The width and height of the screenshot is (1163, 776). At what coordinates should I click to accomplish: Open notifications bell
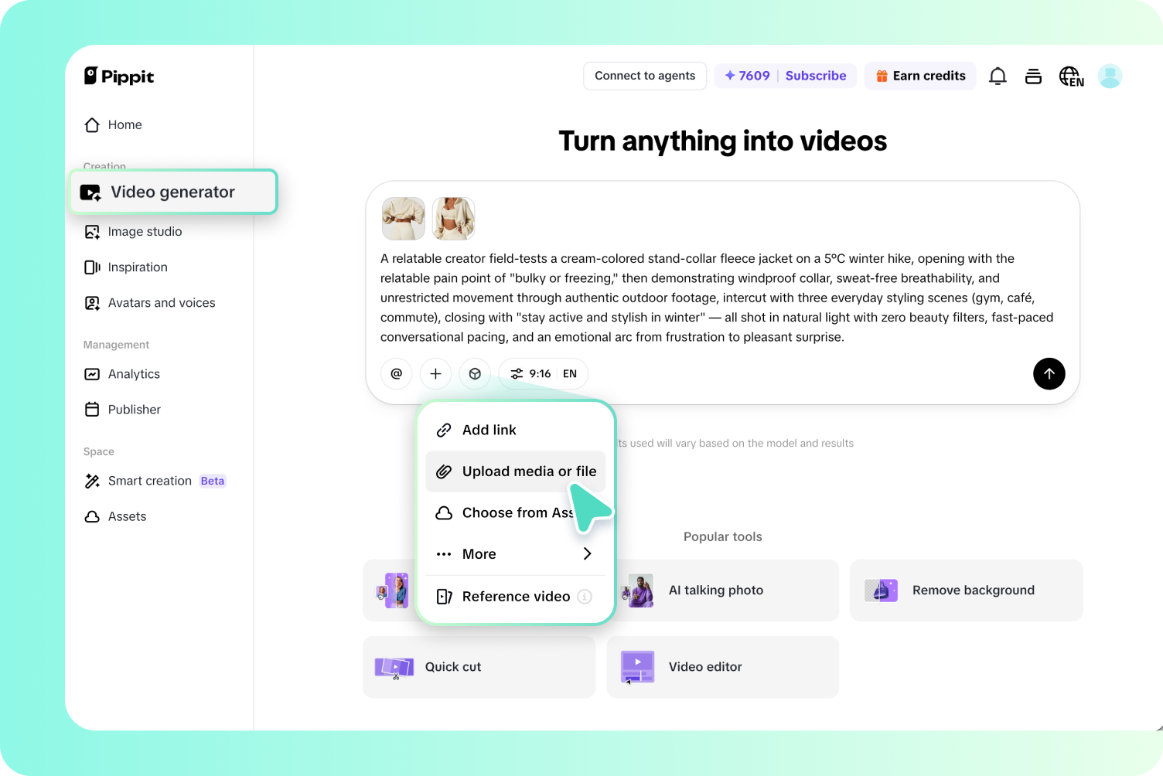point(998,76)
